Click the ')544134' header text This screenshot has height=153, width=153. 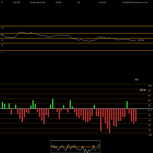coord(102,2)
